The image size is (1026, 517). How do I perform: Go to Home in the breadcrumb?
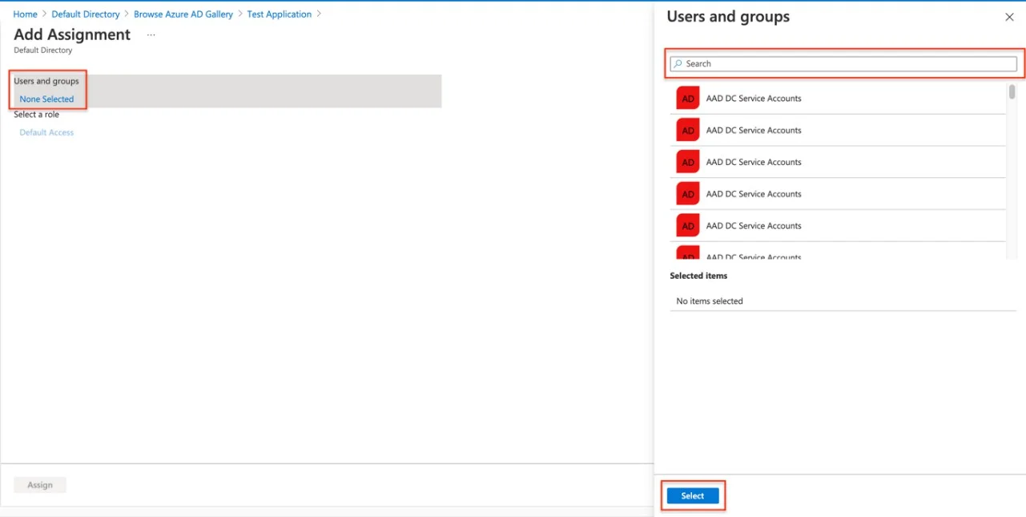pos(25,14)
